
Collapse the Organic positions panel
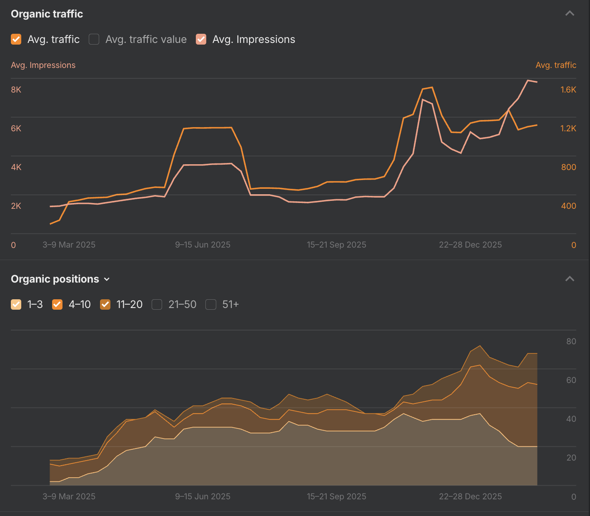click(570, 278)
